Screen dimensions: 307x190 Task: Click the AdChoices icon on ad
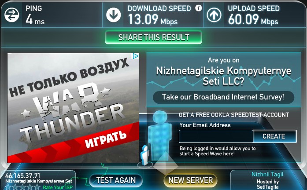(x=136, y=56)
